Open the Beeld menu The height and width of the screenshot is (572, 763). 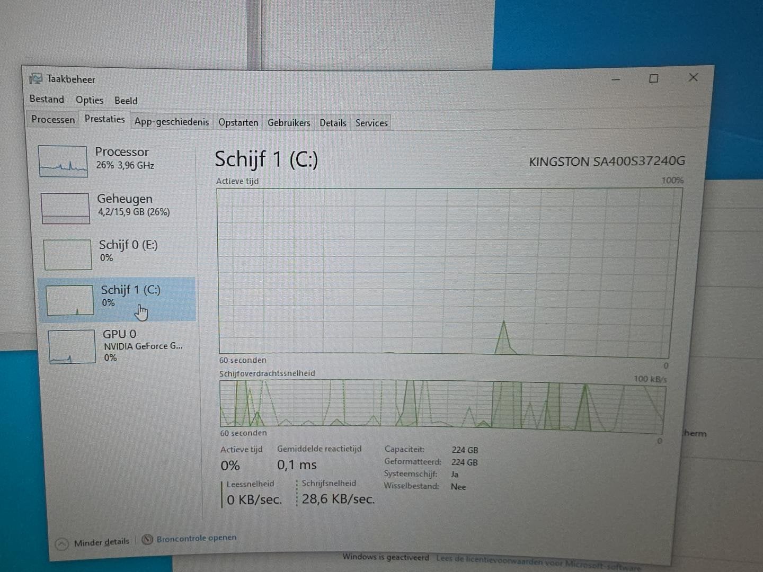click(x=126, y=101)
